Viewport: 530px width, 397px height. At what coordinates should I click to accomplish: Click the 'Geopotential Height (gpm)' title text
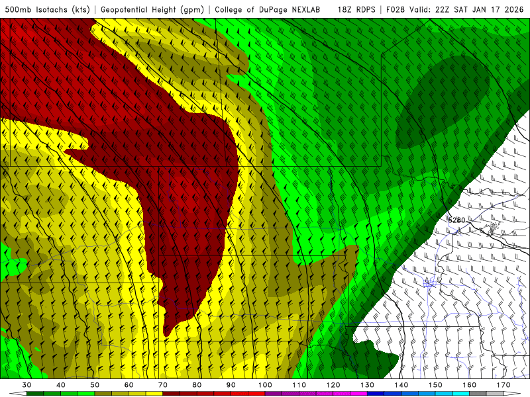152,9
